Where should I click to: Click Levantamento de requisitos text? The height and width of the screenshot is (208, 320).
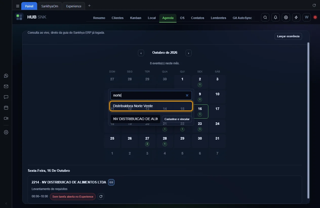49,189
